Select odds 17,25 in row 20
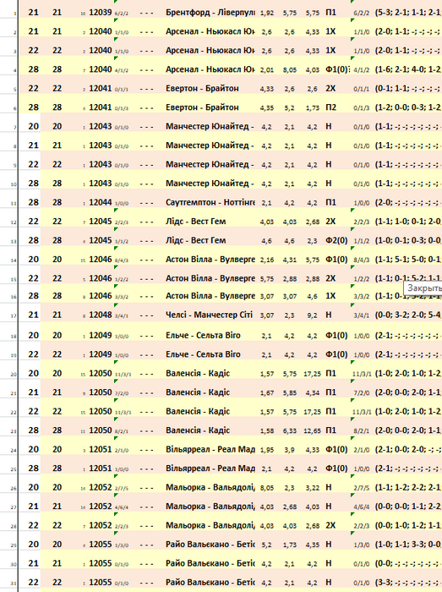Screen dimensions: 442x592 [312, 374]
